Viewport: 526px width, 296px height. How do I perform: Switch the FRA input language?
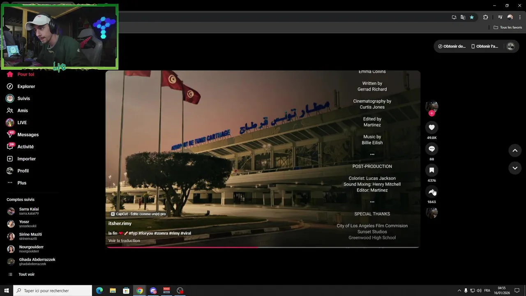(487, 291)
